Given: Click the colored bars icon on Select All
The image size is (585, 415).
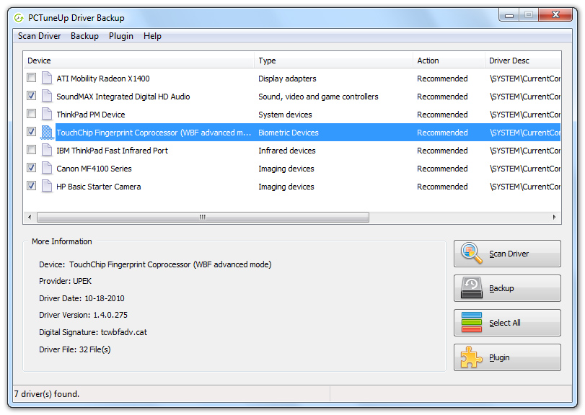Looking at the screenshot, I should point(472,323).
